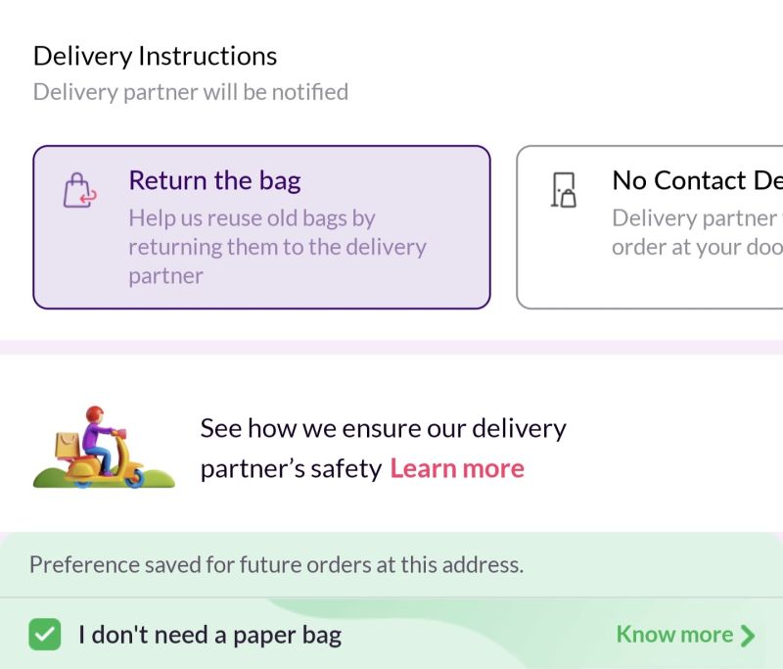Click the "Return the bag" title text
783x669 pixels.
(214, 180)
